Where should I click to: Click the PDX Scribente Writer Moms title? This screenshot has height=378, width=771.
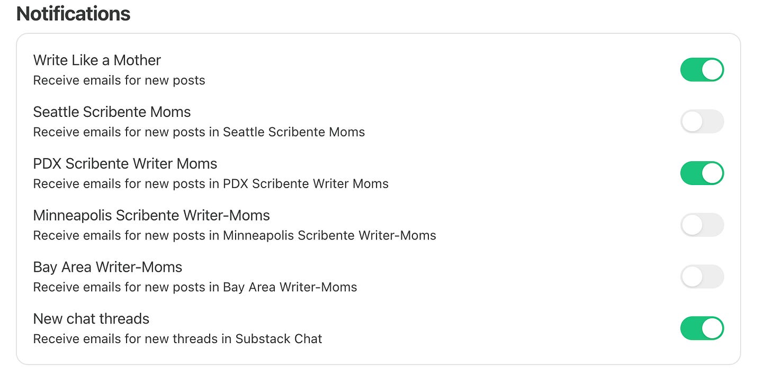(125, 164)
